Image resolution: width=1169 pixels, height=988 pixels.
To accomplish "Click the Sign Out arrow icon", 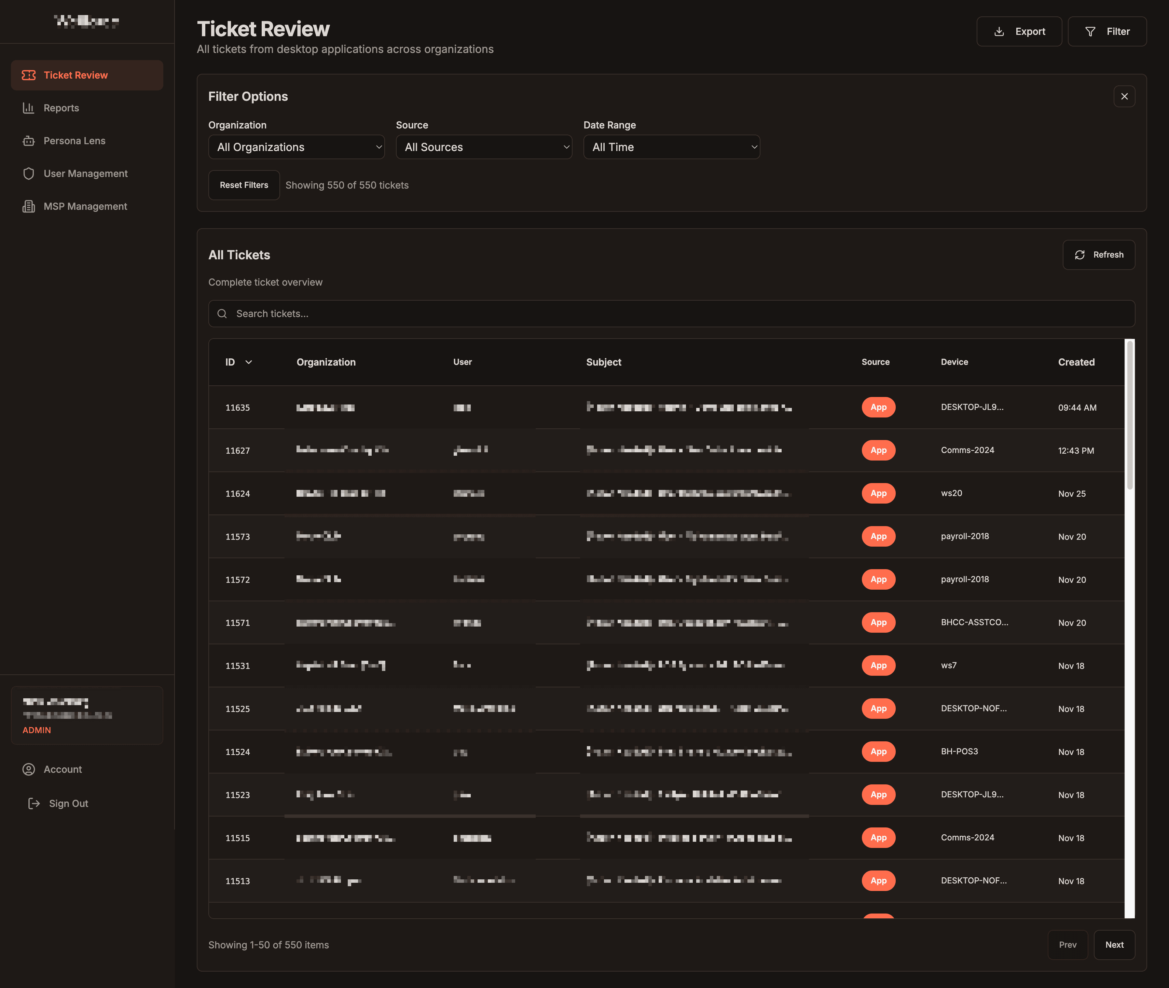I will click(x=33, y=803).
